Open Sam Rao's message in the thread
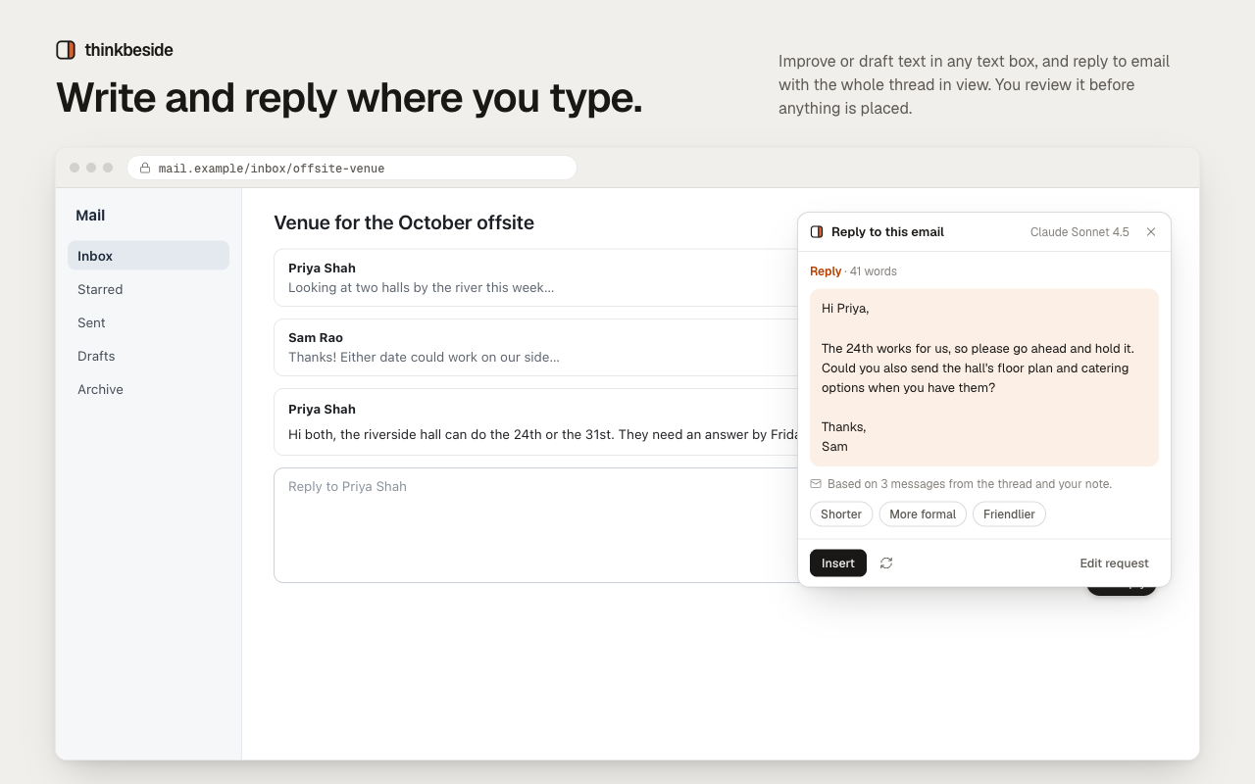Image resolution: width=1255 pixels, height=784 pixels. coord(537,347)
